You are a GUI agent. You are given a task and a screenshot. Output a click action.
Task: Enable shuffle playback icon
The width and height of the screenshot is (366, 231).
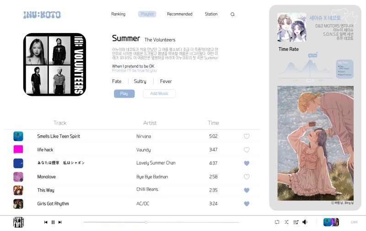(x=286, y=222)
